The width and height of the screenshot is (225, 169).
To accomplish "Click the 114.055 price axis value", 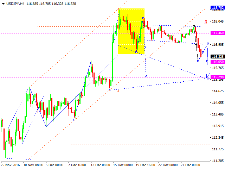I will tap(218, 103).
